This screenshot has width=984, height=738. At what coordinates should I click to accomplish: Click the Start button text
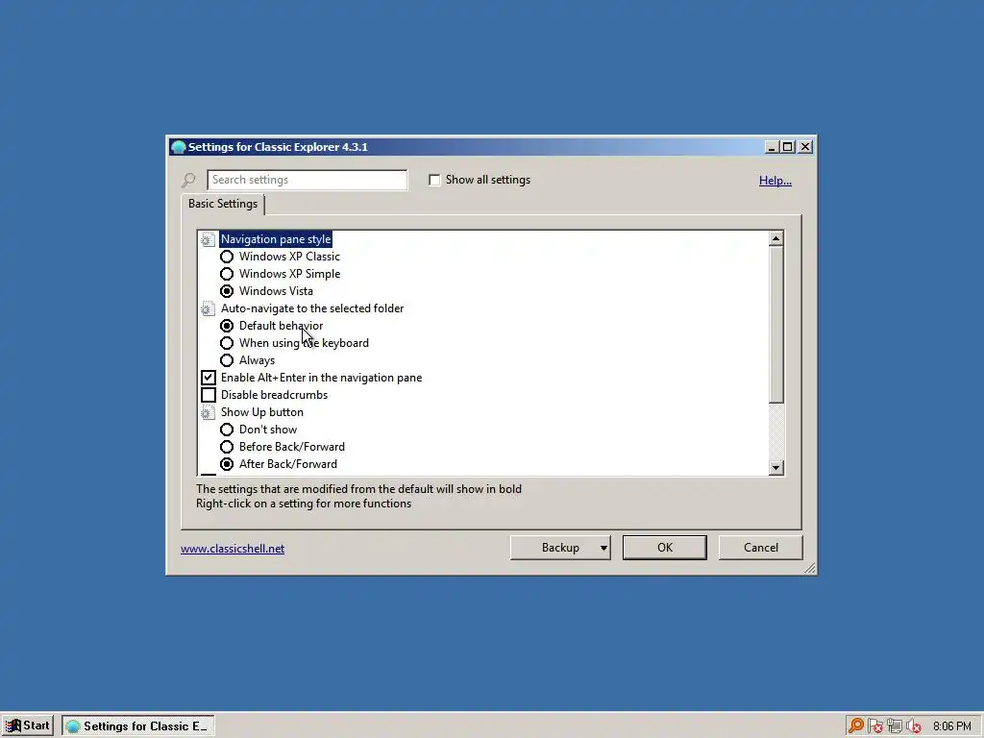pyautogui.click(x=37, y=726)
